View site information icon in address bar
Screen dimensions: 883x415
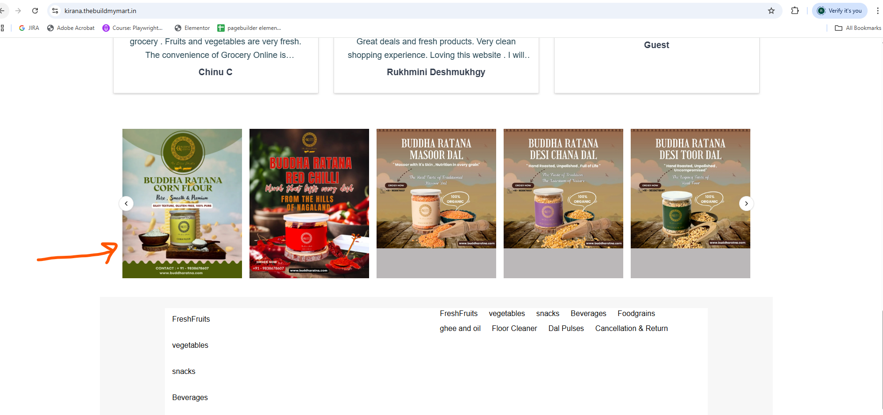(55, 11)
